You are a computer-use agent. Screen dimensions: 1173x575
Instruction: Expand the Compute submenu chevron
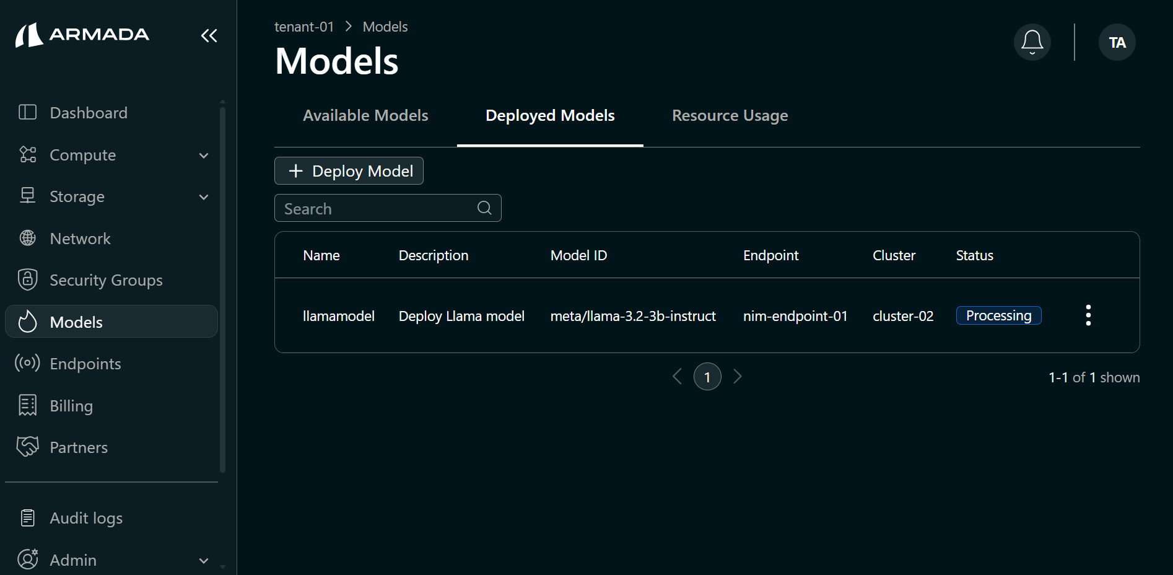204,156
